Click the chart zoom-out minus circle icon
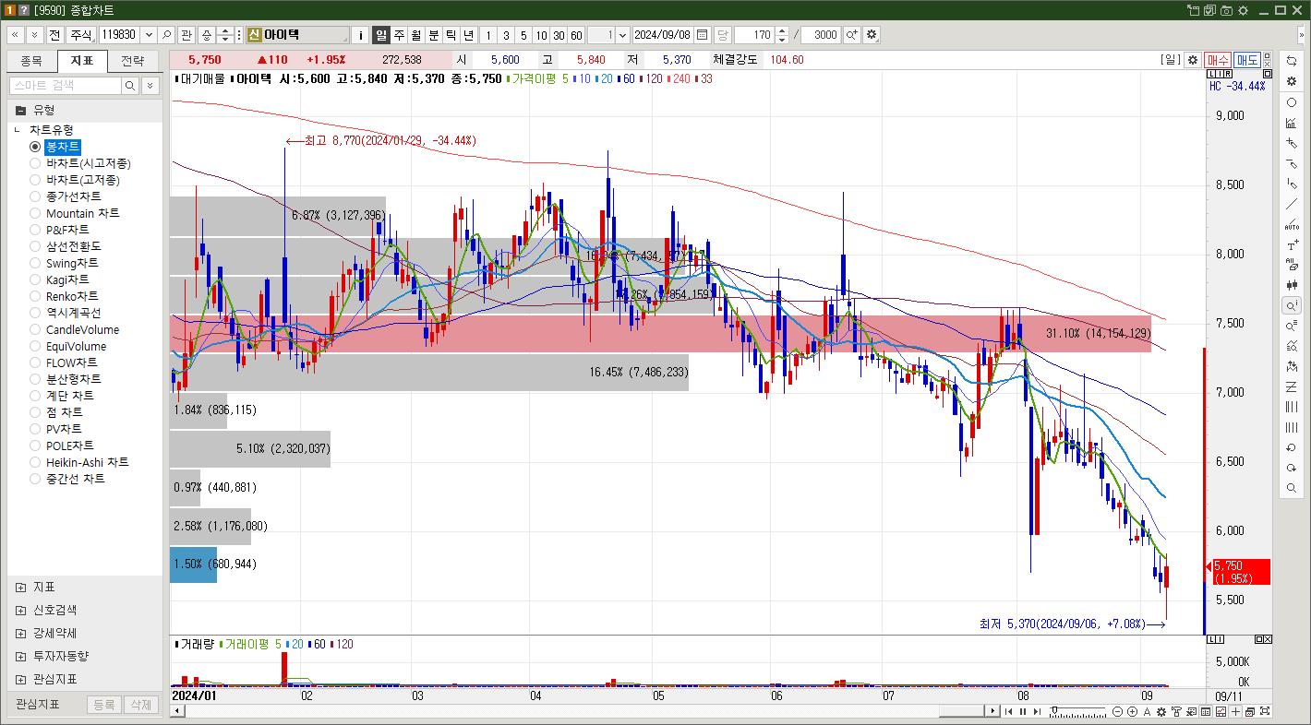This screenshot has width=1311, height=725. tap(1117, 711)
